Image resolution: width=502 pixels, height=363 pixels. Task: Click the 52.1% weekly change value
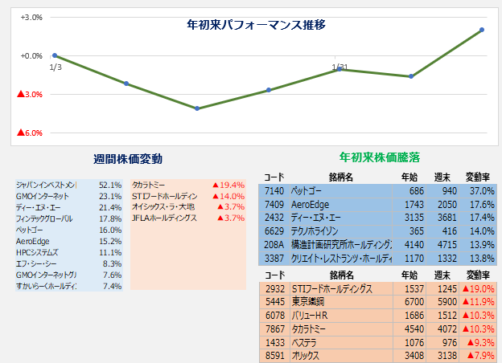click(110, 185)
